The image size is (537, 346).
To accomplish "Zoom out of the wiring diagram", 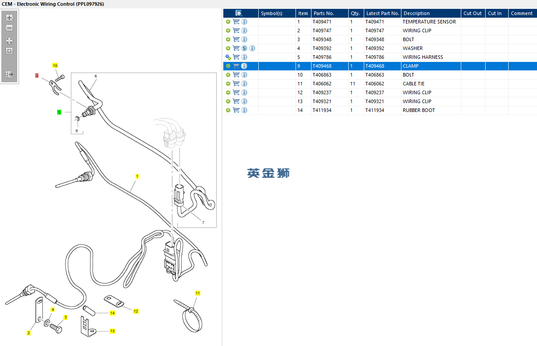I will click(x=9, y=28).
